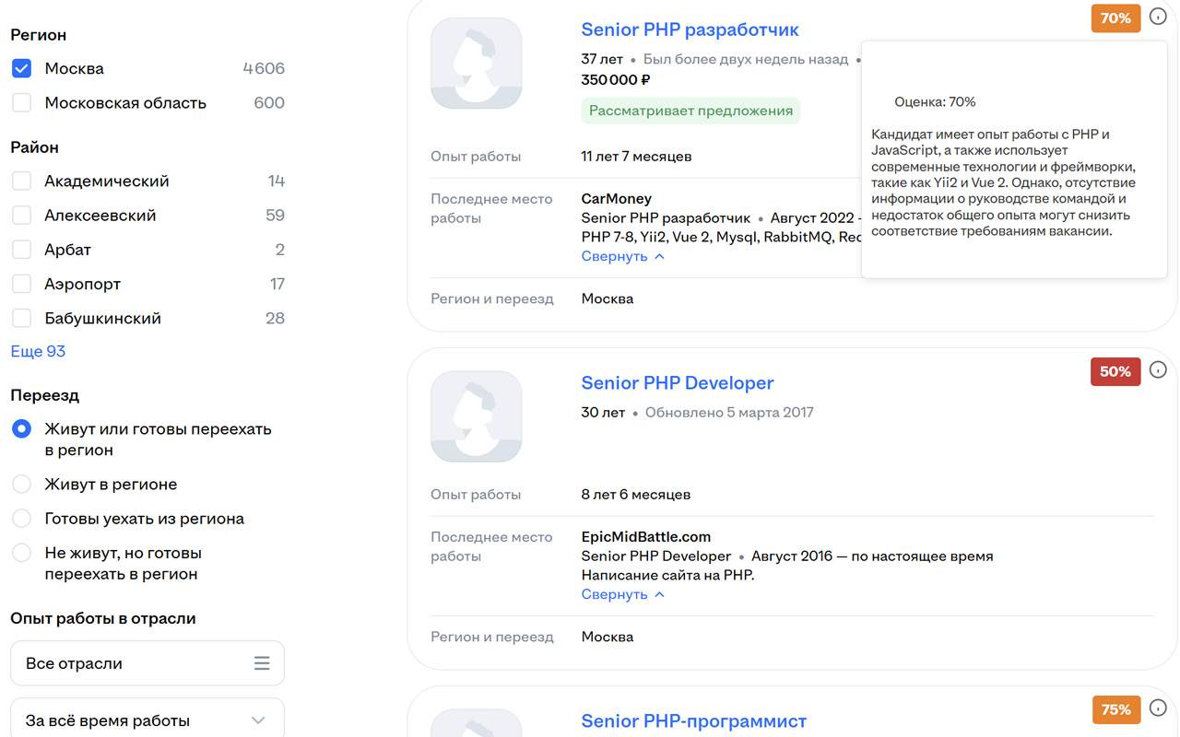Screen dimensions: 1180x737
Task: Click the Оценка: 70% tooltip heading
Action: click(935, 101)
